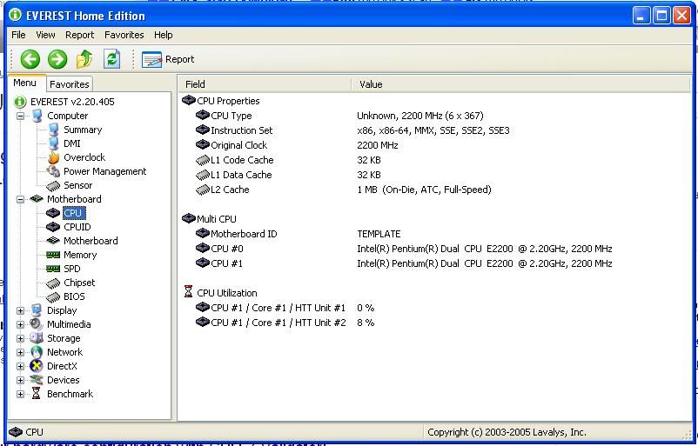Click the Field column header
Viewport: 698px width, 446px height.
point(265,84)
